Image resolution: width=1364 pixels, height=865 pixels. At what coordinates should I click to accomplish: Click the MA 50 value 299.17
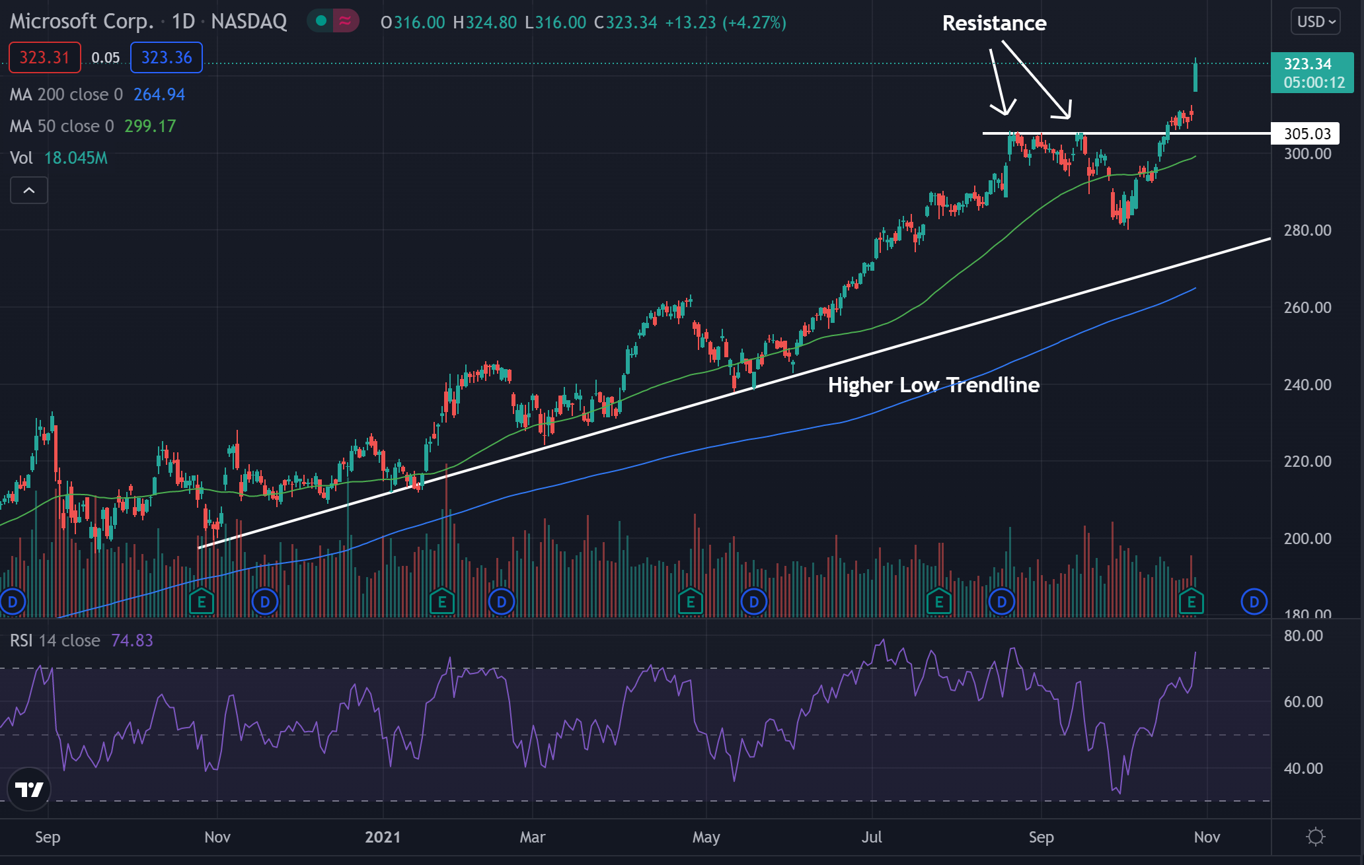150,126
